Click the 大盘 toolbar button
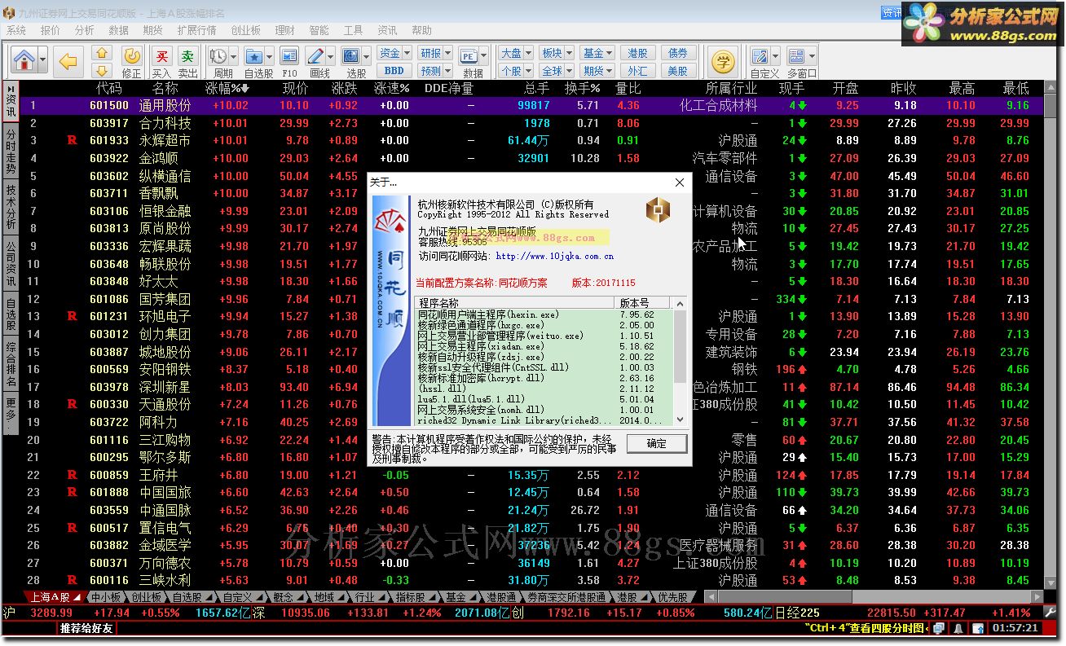Screen dimensions: 1066x646 coord(511,53)
